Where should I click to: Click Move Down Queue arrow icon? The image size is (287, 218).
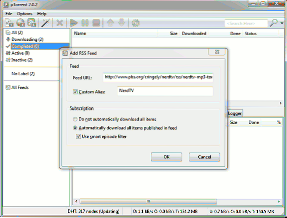click(x=121, y=23)
